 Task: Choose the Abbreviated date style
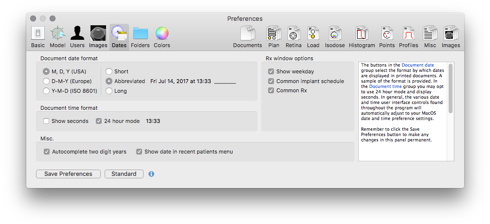pos(126,82)
